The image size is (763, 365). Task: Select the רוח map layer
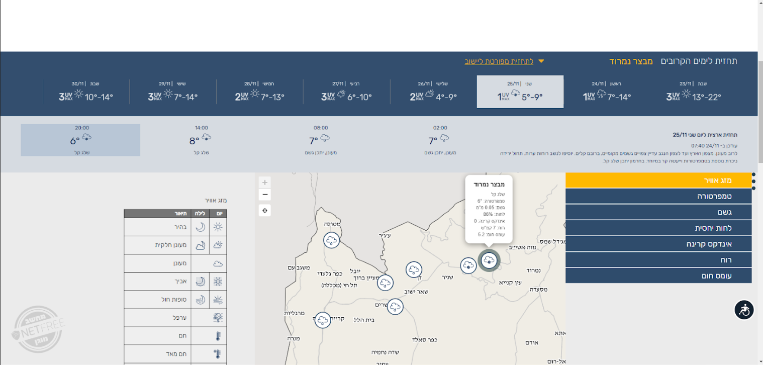[x=658, y=260]
